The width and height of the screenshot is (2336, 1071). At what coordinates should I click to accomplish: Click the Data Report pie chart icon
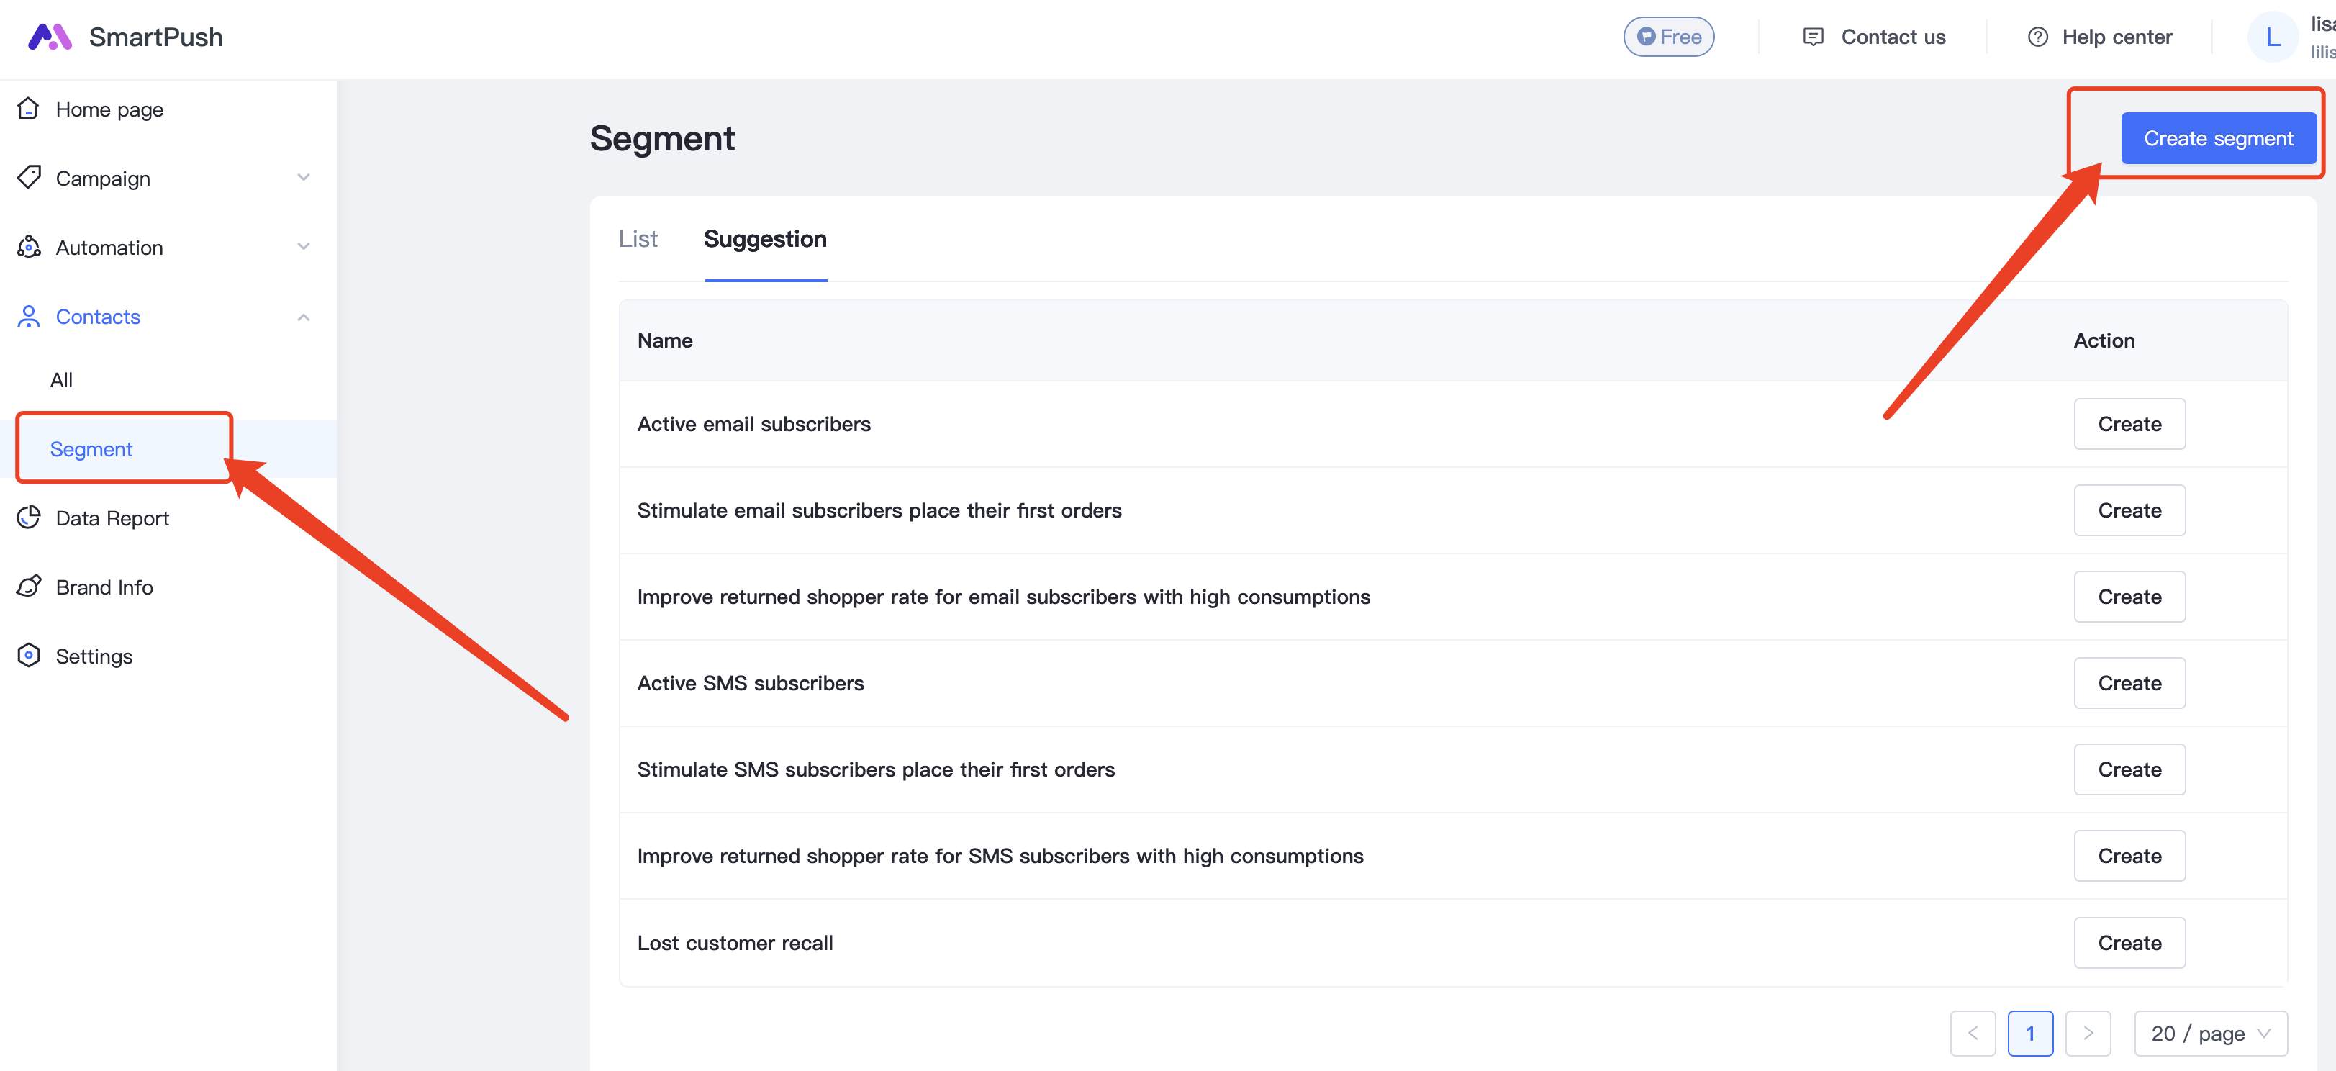29,517
